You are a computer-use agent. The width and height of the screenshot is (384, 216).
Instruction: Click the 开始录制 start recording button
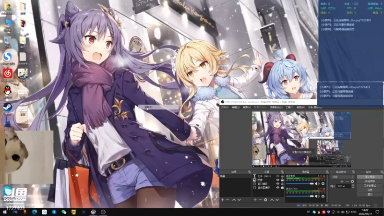pyautogui.click(x=370, y=181)
